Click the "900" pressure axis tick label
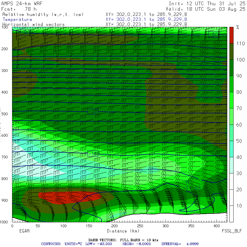Screen dimensions: 247x247 point(5,200)
